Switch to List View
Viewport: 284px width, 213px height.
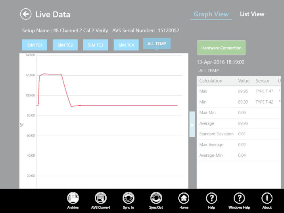pyautogui.click(x=252, y=14)
